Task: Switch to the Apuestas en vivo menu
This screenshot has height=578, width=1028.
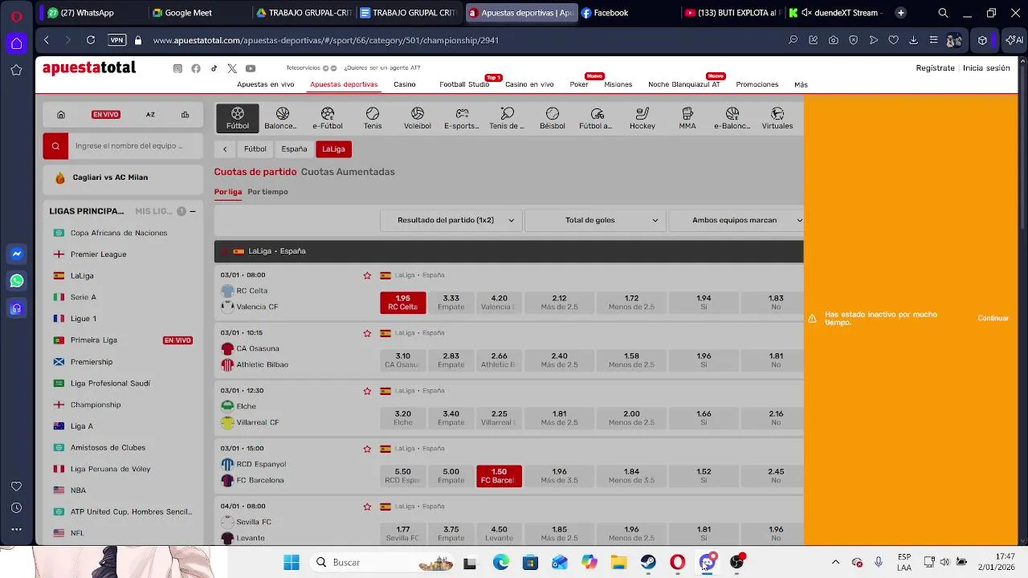Action: point(265,84)
